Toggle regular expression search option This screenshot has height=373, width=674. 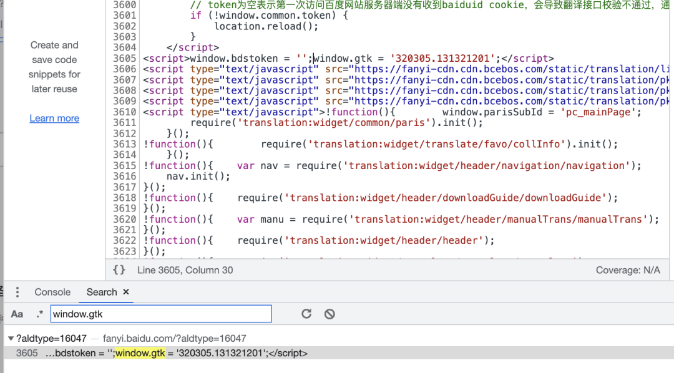(39, 314)
